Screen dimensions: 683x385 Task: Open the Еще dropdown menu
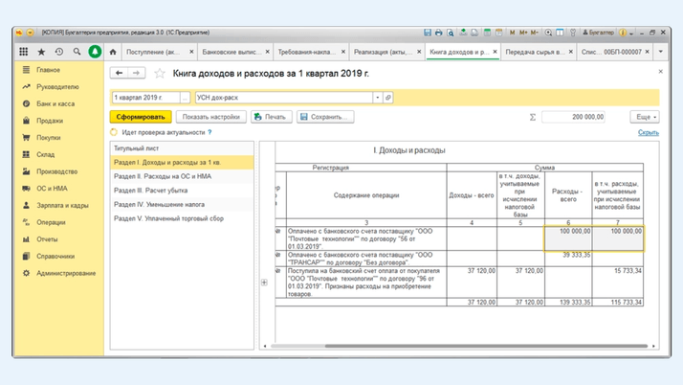point(644,117)
